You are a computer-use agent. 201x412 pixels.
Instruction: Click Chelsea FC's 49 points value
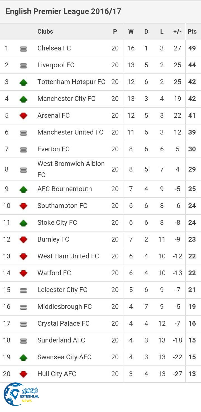click(x=192, y=48)
